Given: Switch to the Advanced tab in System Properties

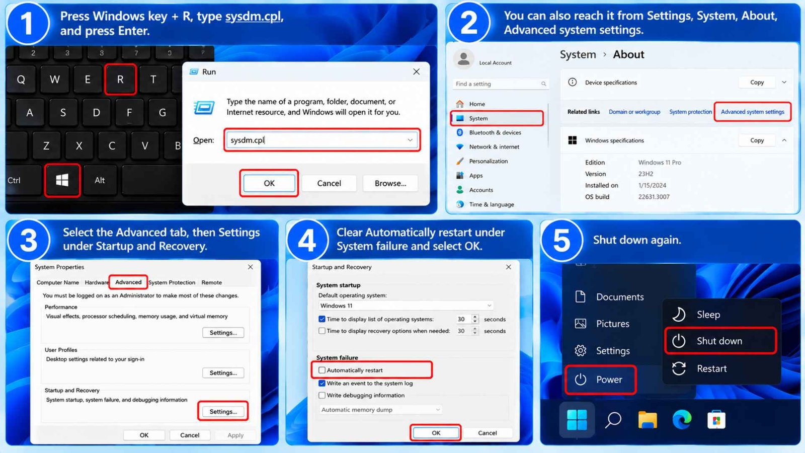Looking at the screenshot, I should click(128, 282).
